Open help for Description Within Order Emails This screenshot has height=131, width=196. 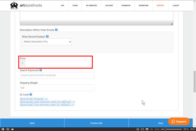click(56, 30)
